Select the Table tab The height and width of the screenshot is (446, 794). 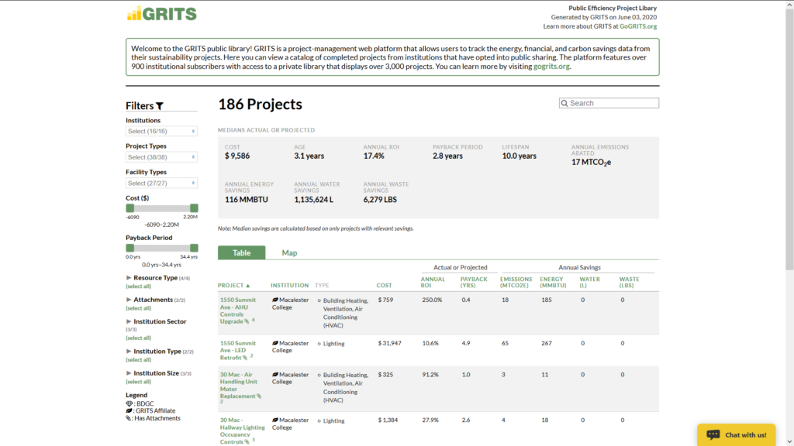click(241, 252)
